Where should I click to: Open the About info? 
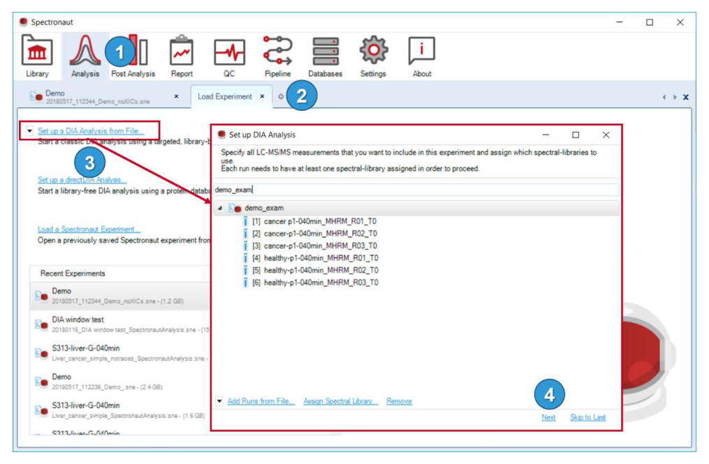pyautogui.click(x=422, y=56)
